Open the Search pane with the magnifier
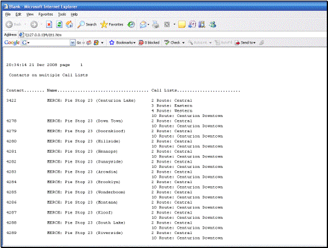Viewport: 328px width, 248px height. [x=87, y=24]
